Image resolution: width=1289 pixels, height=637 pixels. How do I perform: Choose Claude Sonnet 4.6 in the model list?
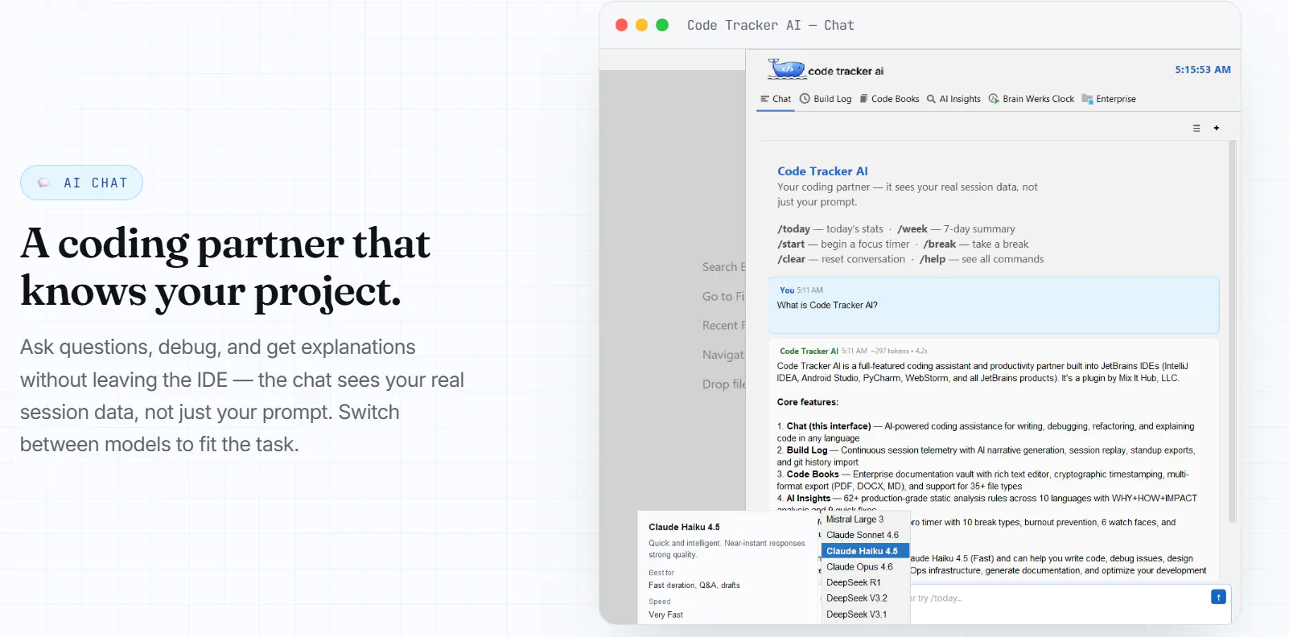[x=865, y=535]
